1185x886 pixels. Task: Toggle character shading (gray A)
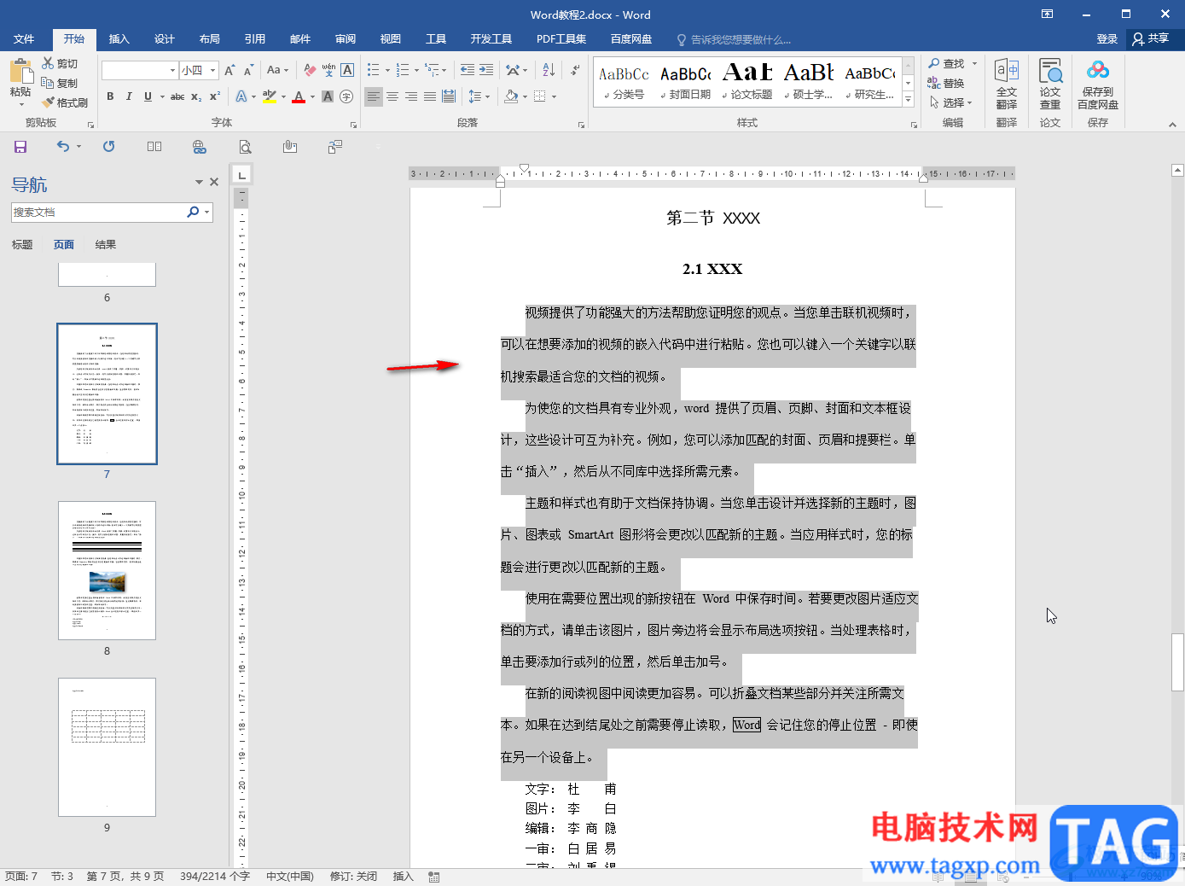pyautogui.click(x=328, y=96)
